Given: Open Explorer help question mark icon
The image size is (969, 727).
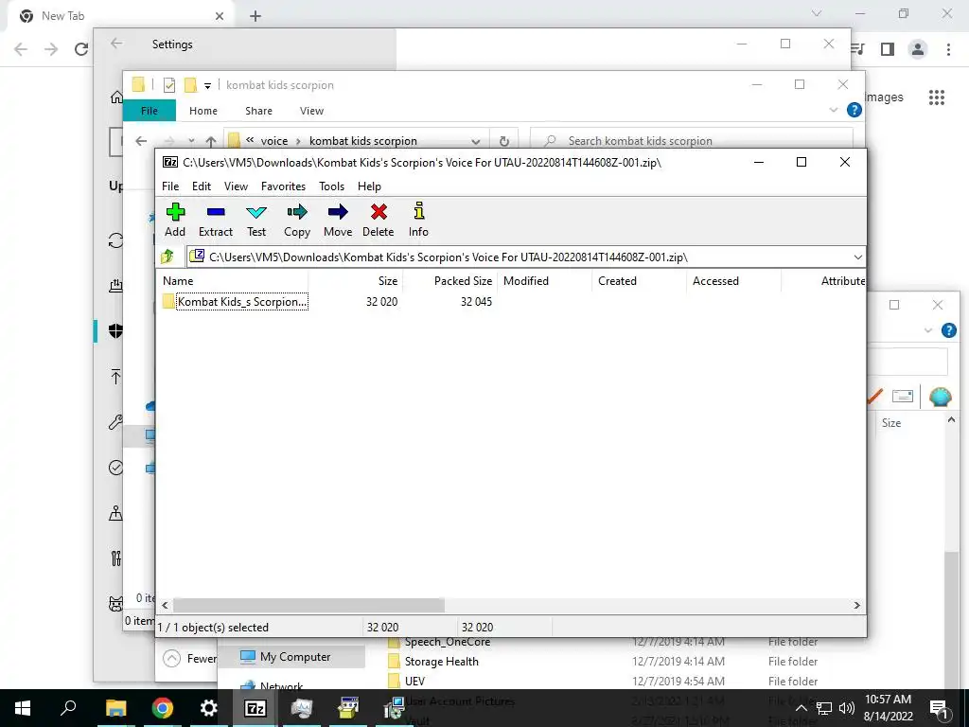Looking at the screenshot, I should 854,110.
